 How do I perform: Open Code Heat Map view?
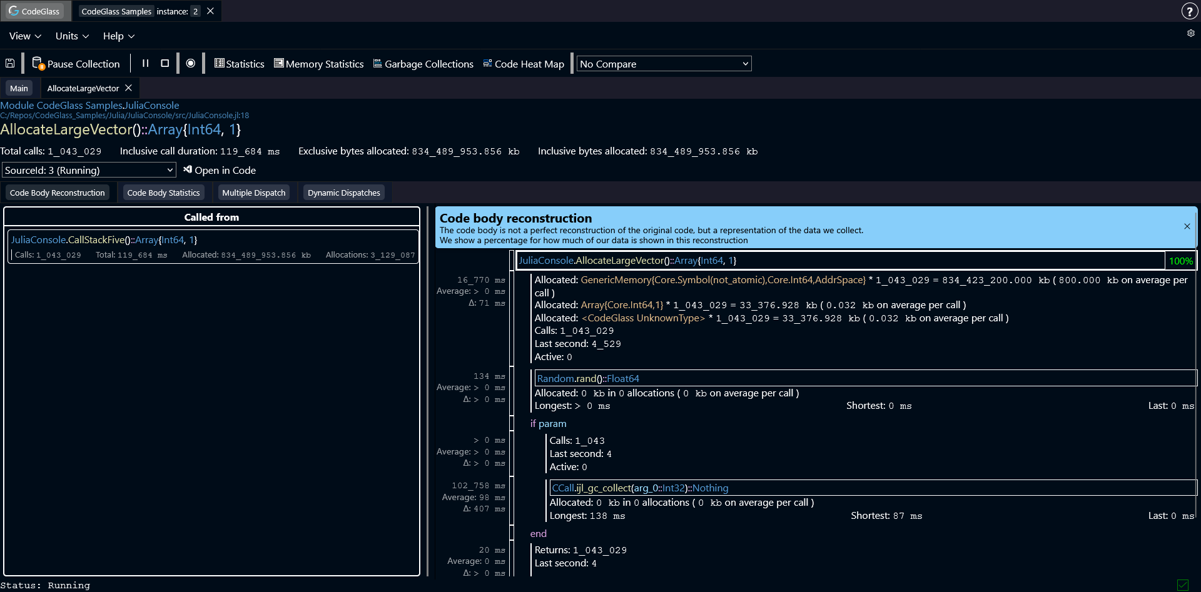524,64
